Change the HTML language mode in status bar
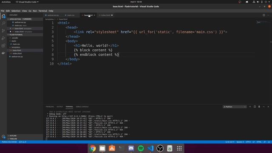 259,142
